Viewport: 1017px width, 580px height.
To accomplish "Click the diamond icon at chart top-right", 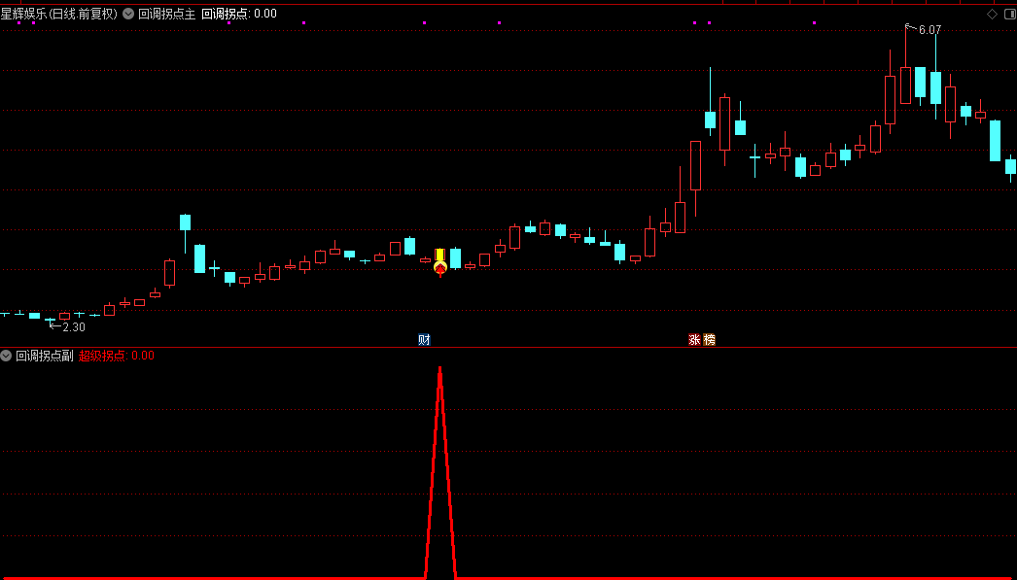I will pyautogui.click(x=993, y=15).
